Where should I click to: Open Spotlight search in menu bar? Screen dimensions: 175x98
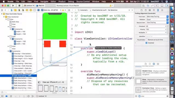(162, 1)
